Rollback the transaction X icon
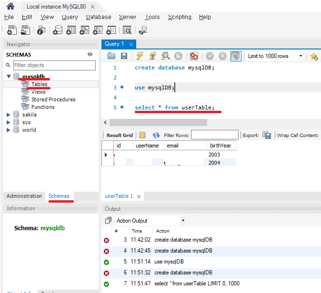Viewport: 321px width, 293px height. click(x=222, y=56)
